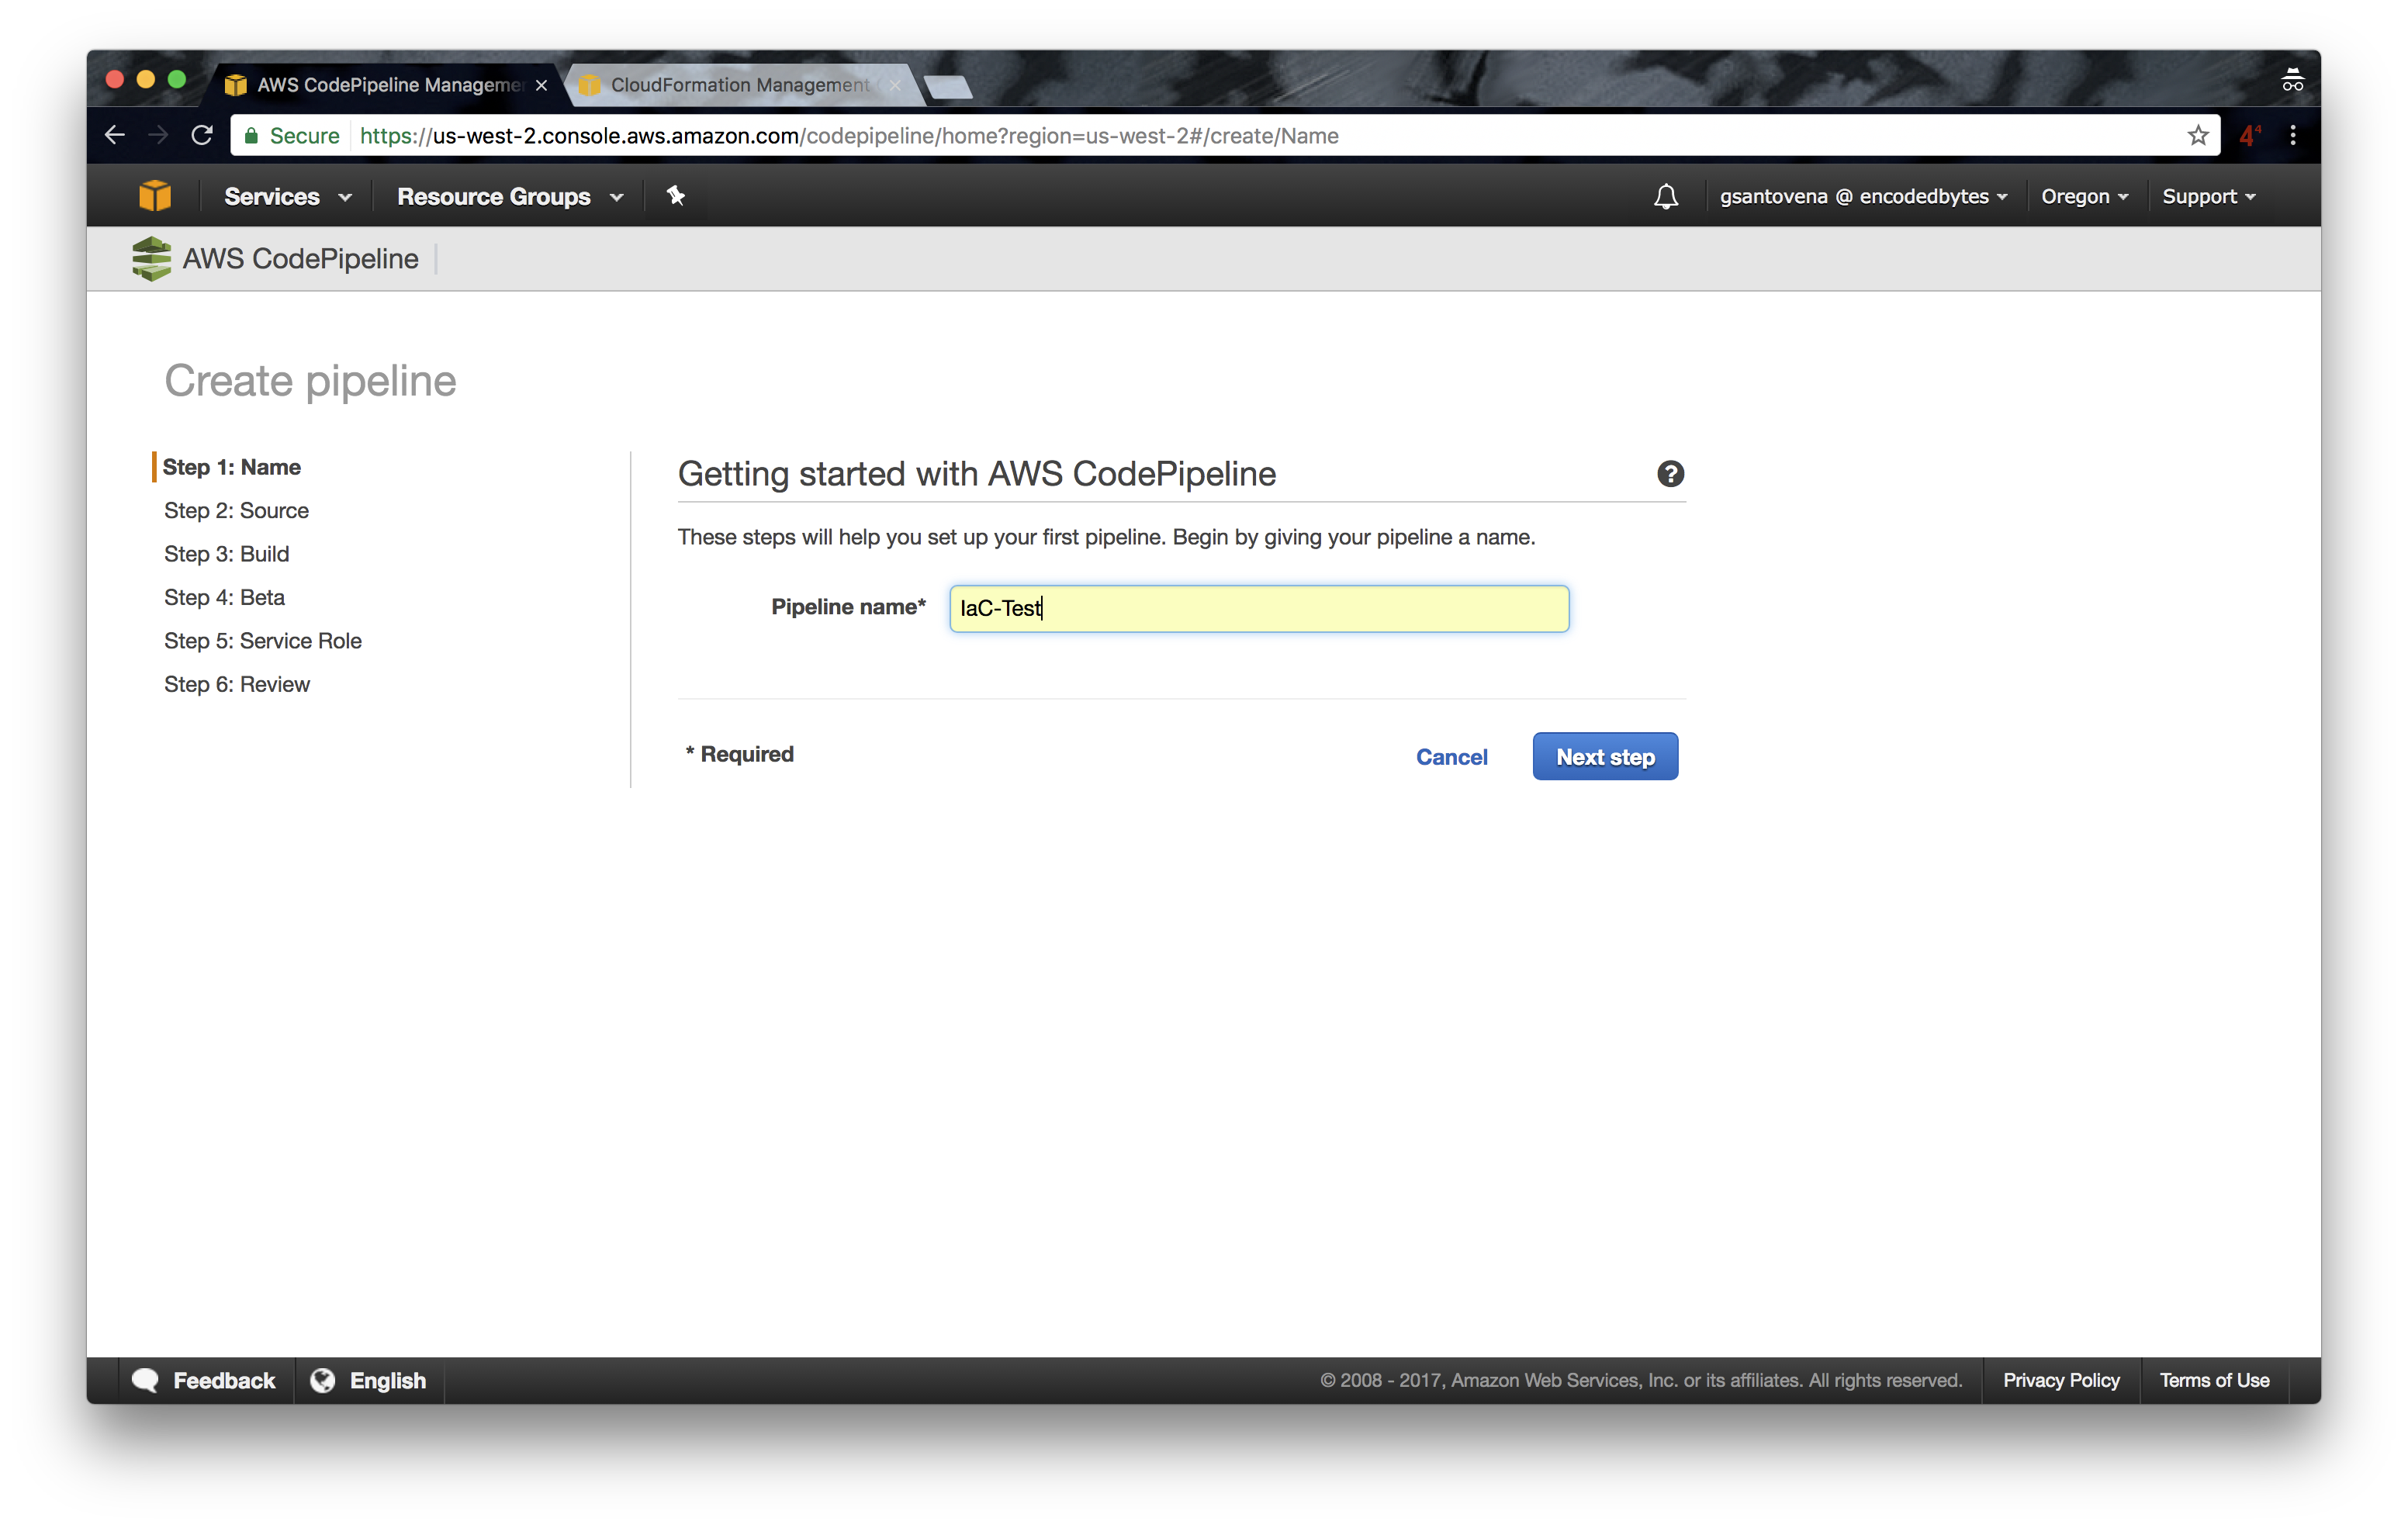
Task: Open the Support dropdown menu
Action: tap(2208, 197)
